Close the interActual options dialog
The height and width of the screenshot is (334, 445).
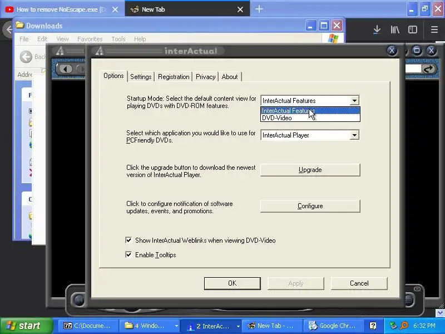point(392,51)
